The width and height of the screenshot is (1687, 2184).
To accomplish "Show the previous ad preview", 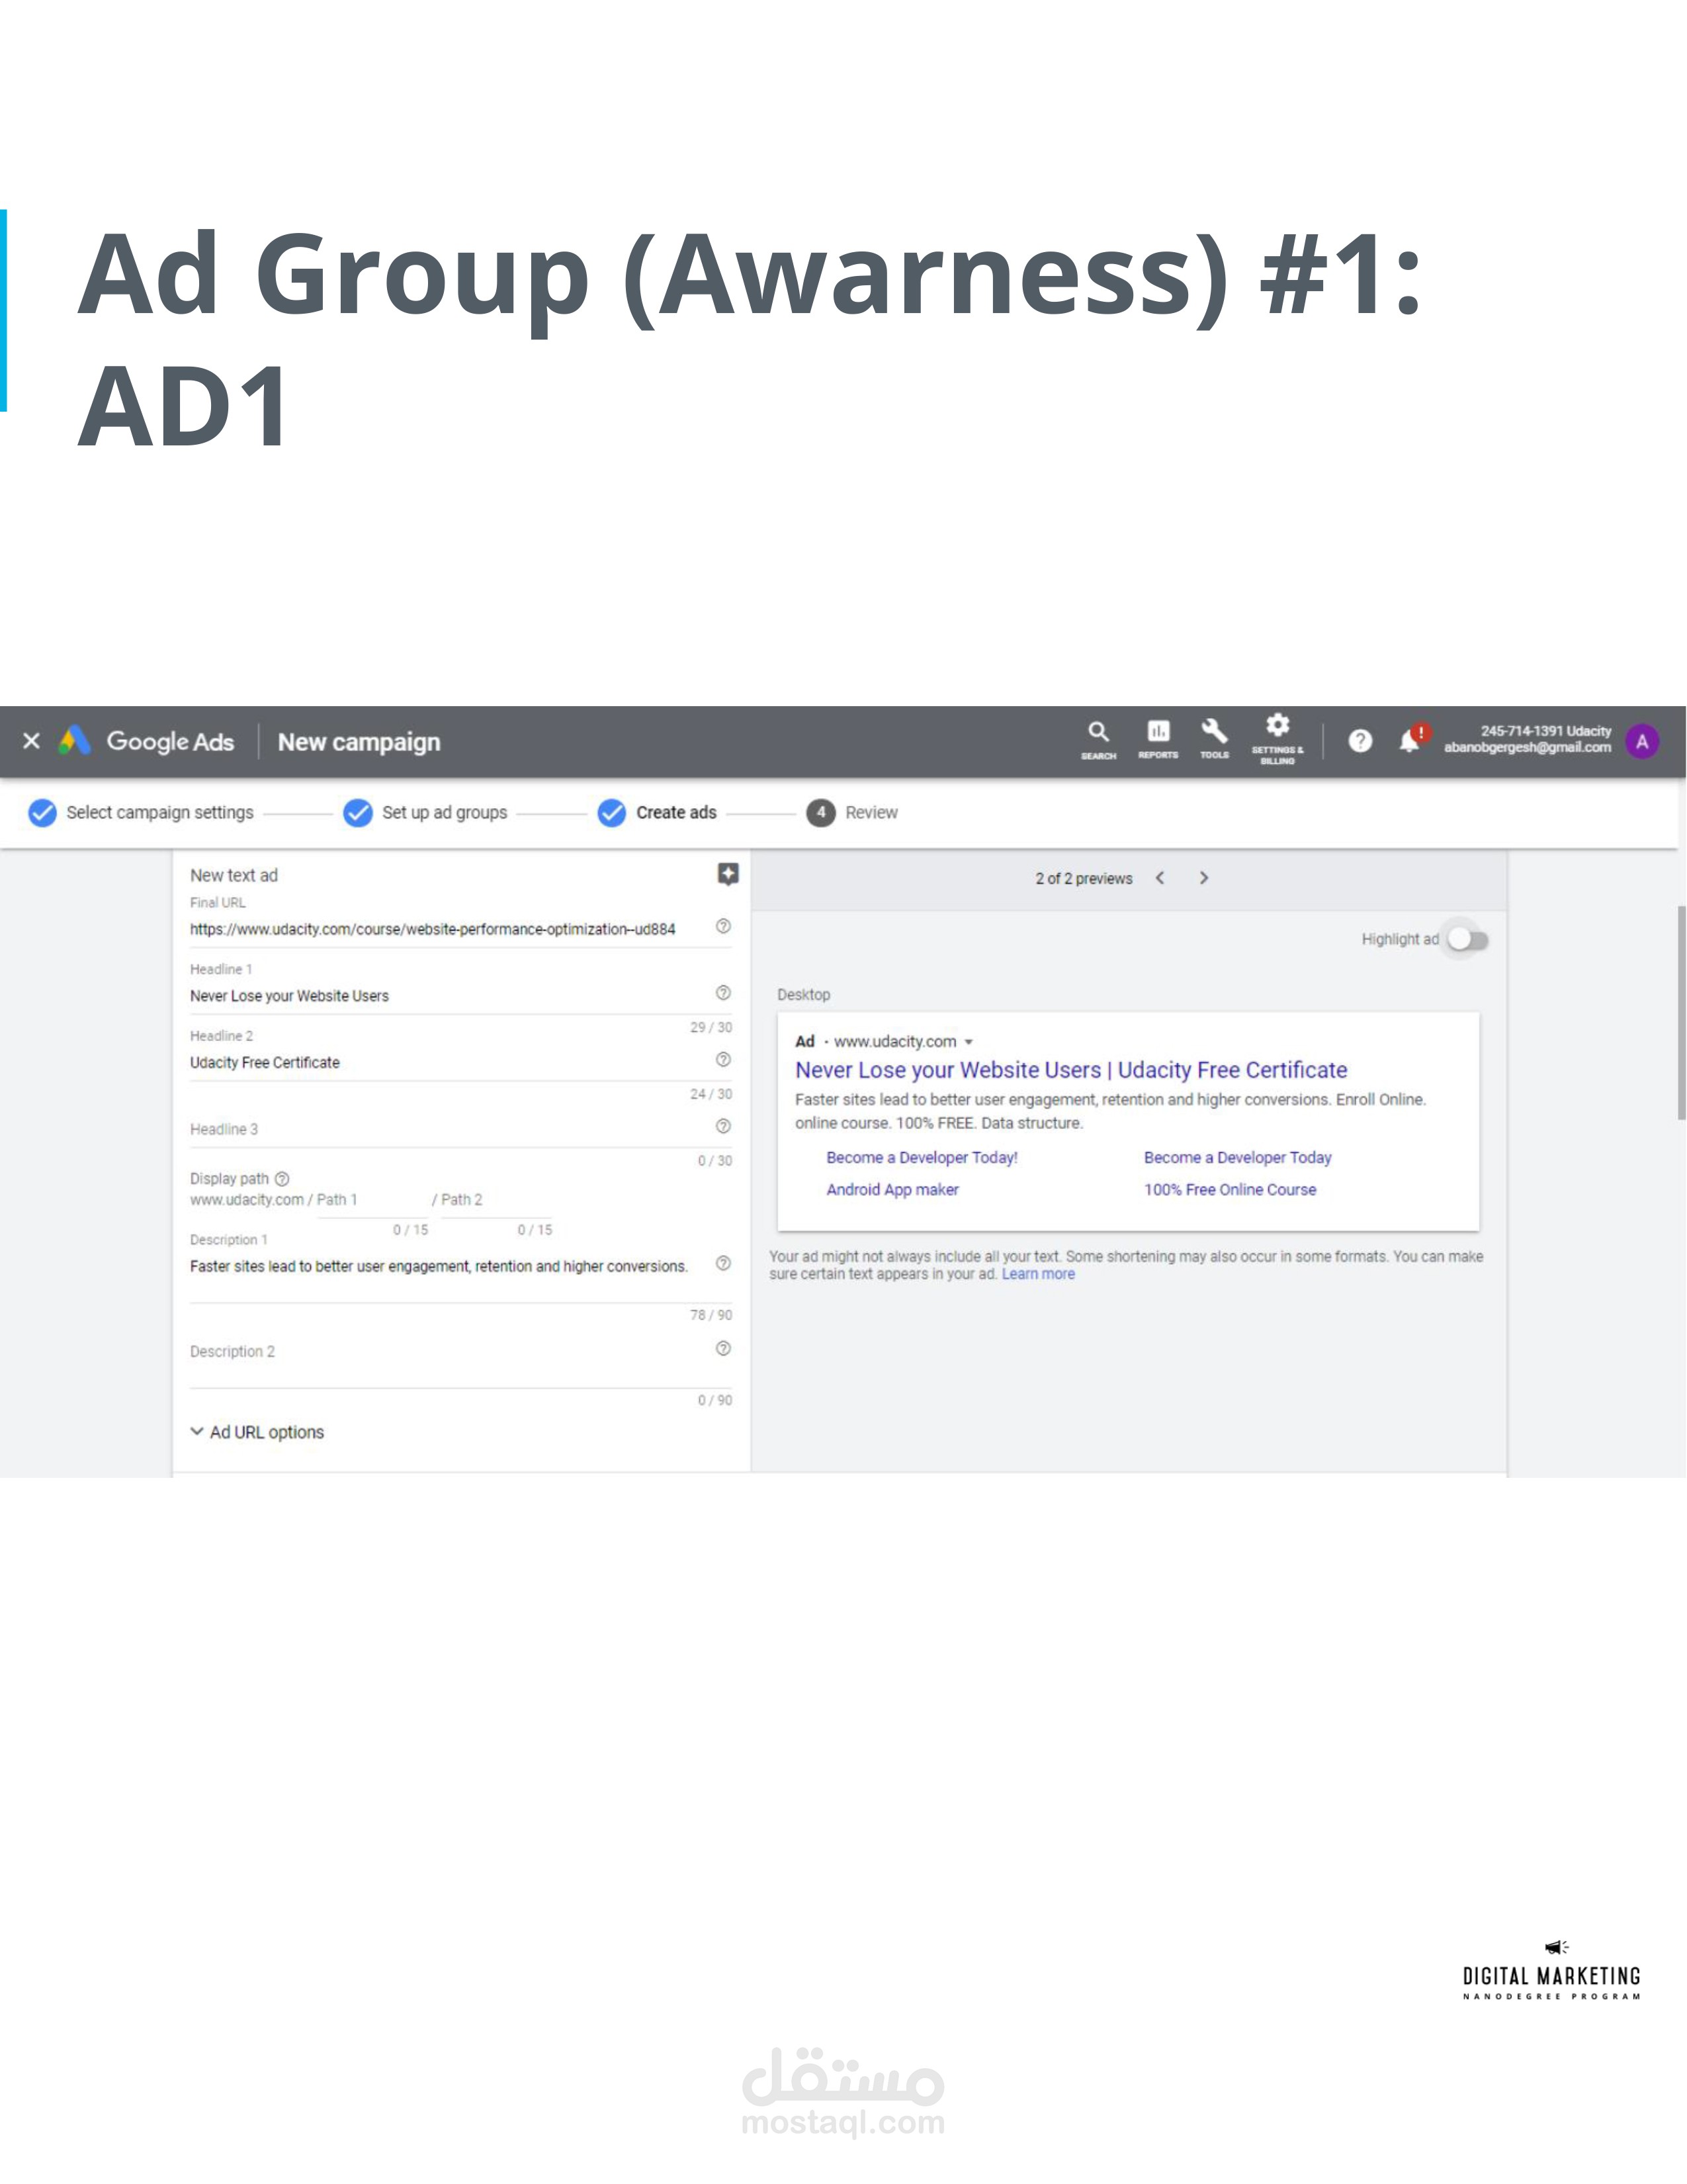I will pos(1160,878).
